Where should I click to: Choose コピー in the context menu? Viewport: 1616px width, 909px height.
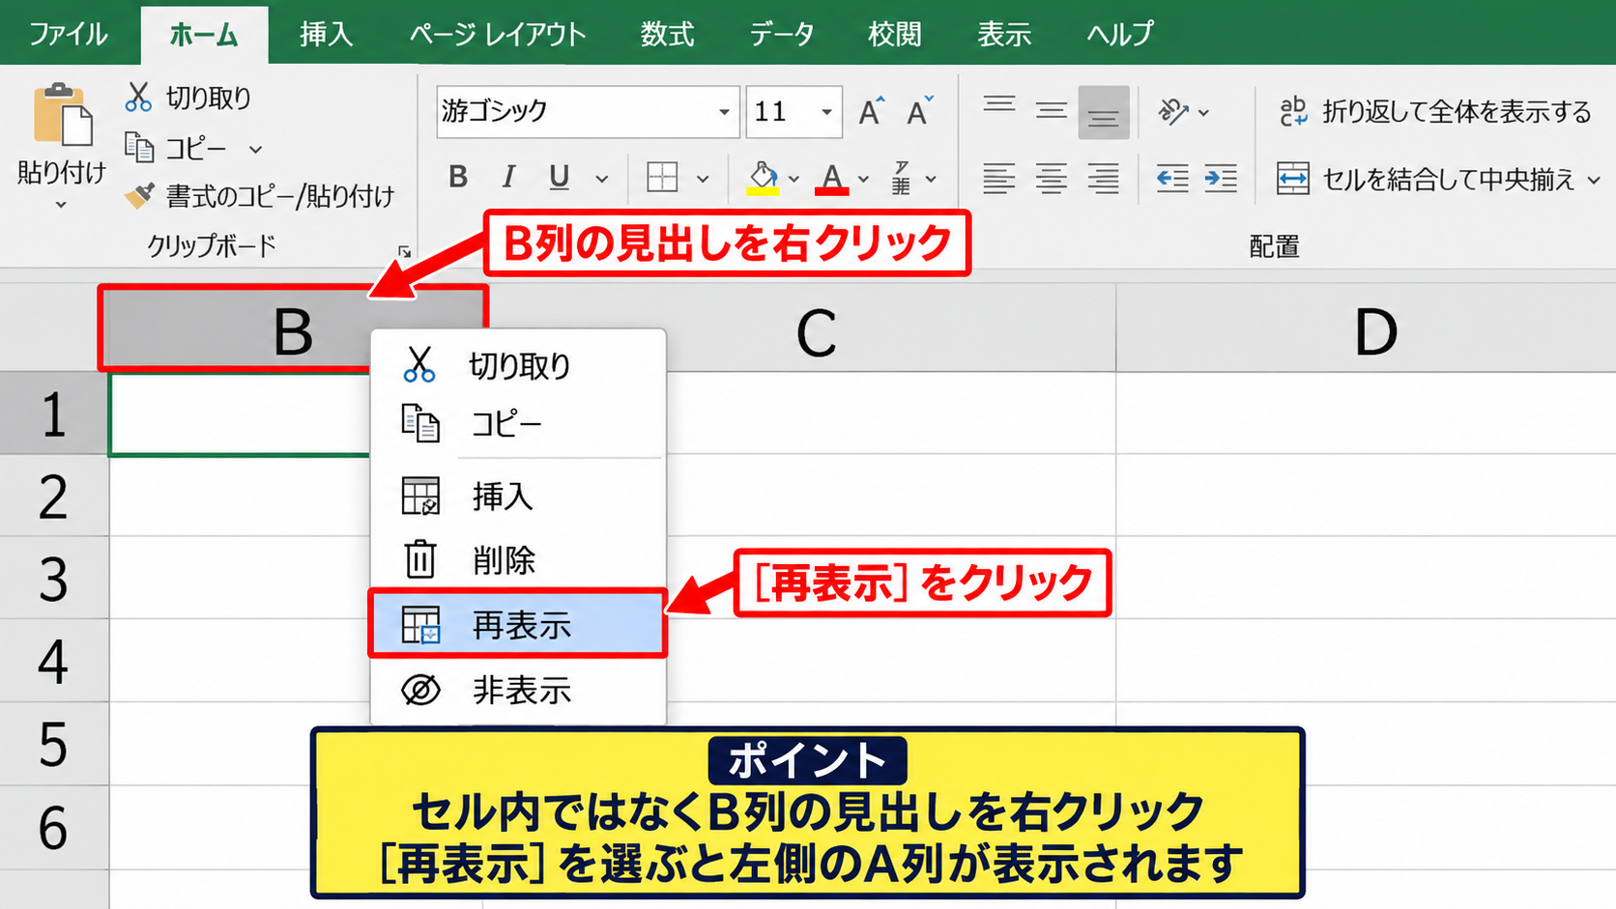[x=518, y=424]
